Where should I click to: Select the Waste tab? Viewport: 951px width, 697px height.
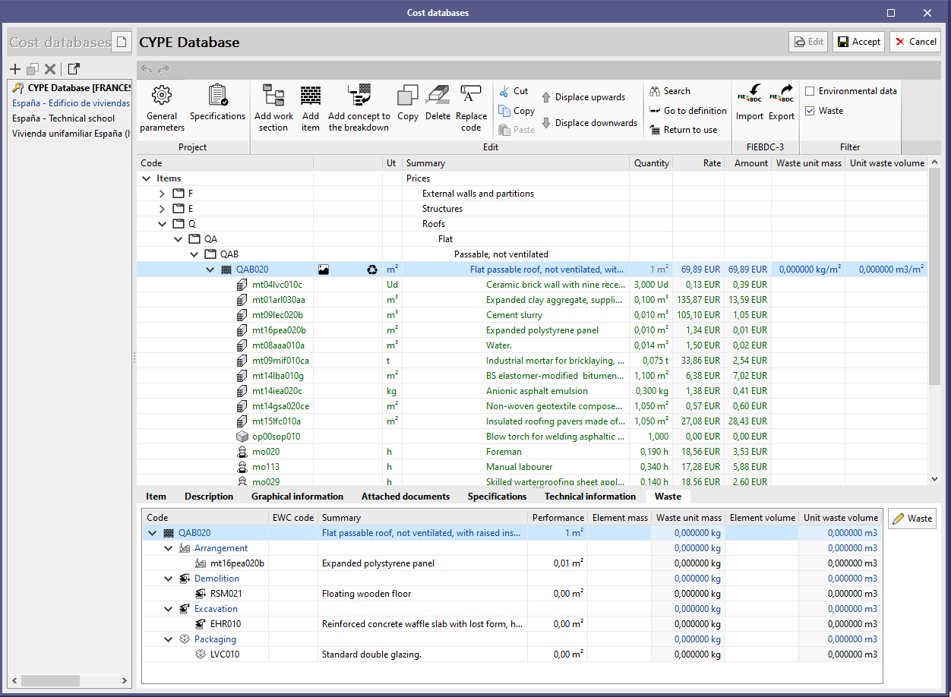tap(668, 497)
